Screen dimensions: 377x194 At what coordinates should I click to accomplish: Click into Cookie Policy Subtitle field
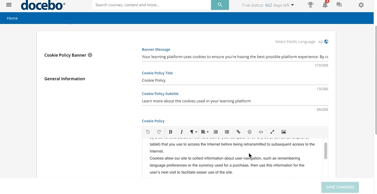[235, 101]
